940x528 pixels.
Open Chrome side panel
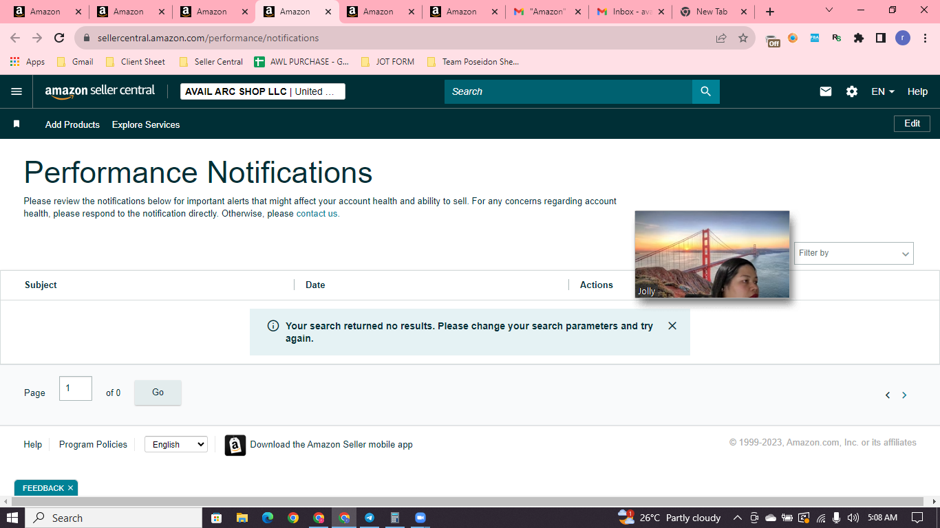881,38
